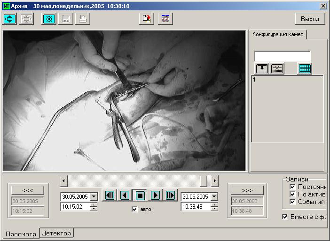This screenshot has width=330, height=241.
Task: Click the timeline scrollbar right arrow
Action: [x=214, y=181]
